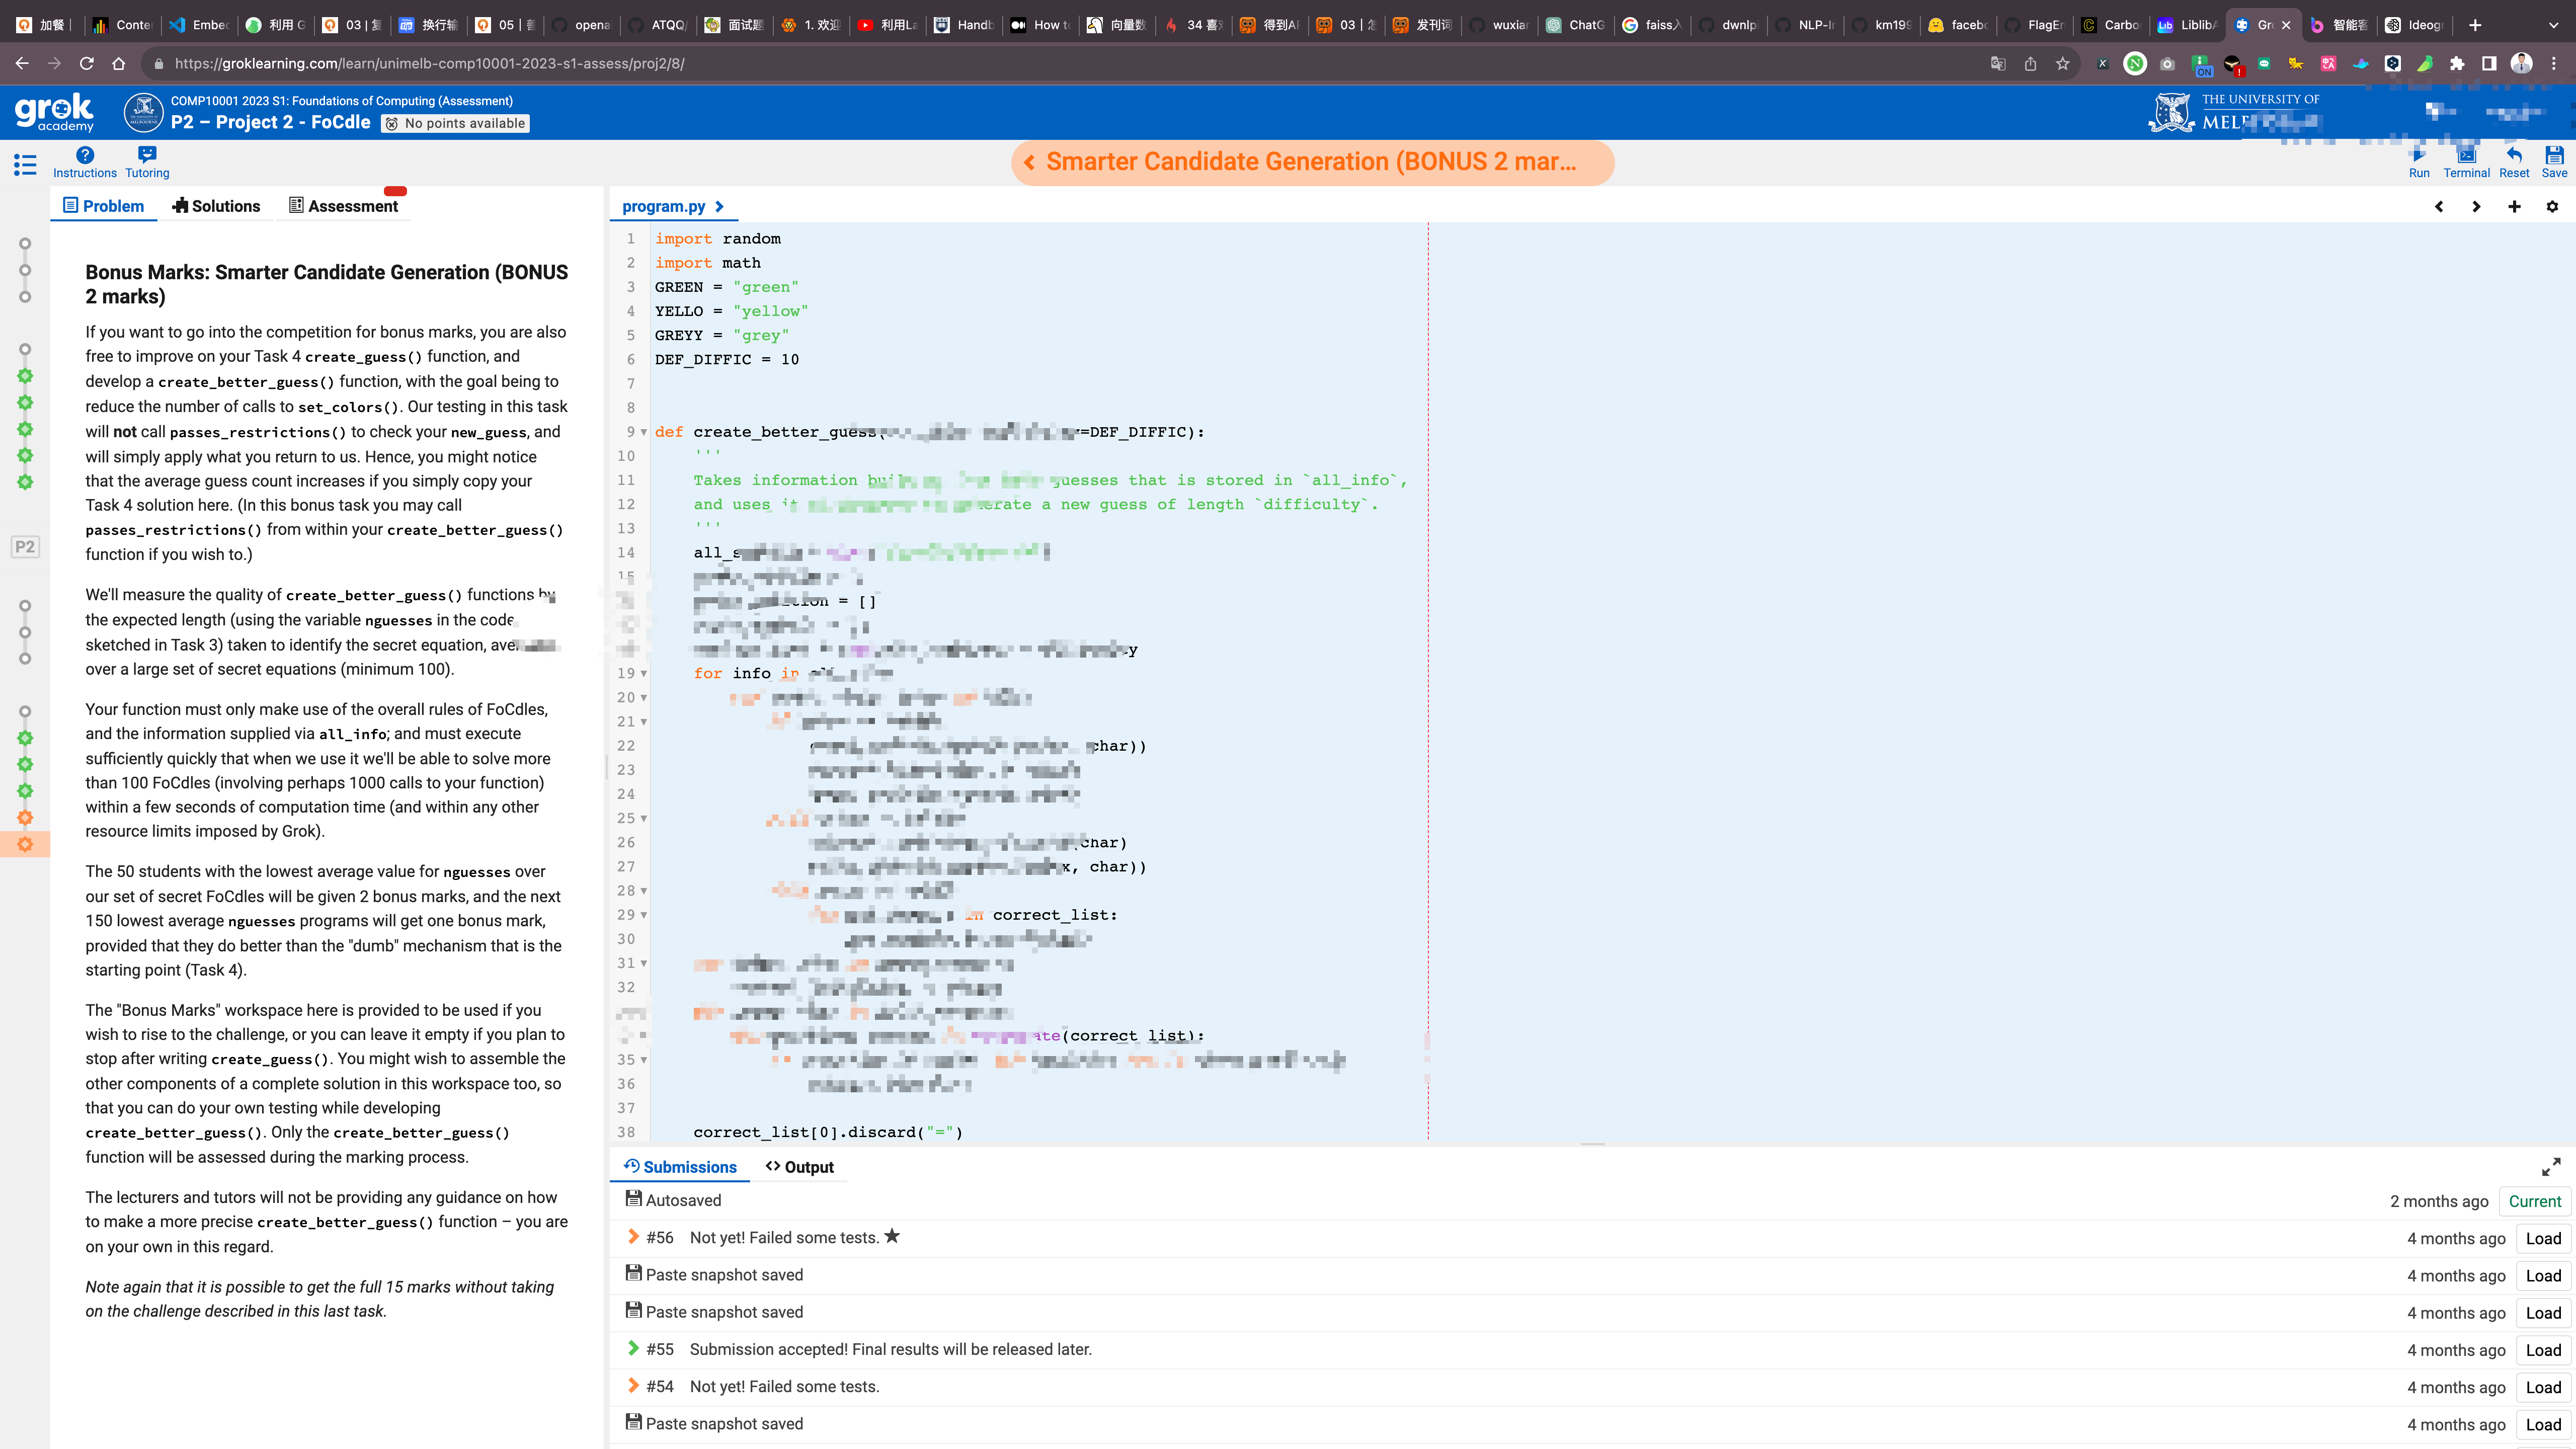
Task: Switch to the Solutions tab
Action: point(216,206)
